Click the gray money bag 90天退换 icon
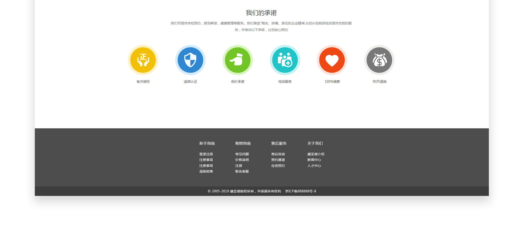 pyautogui.click(x=379, y=60)
